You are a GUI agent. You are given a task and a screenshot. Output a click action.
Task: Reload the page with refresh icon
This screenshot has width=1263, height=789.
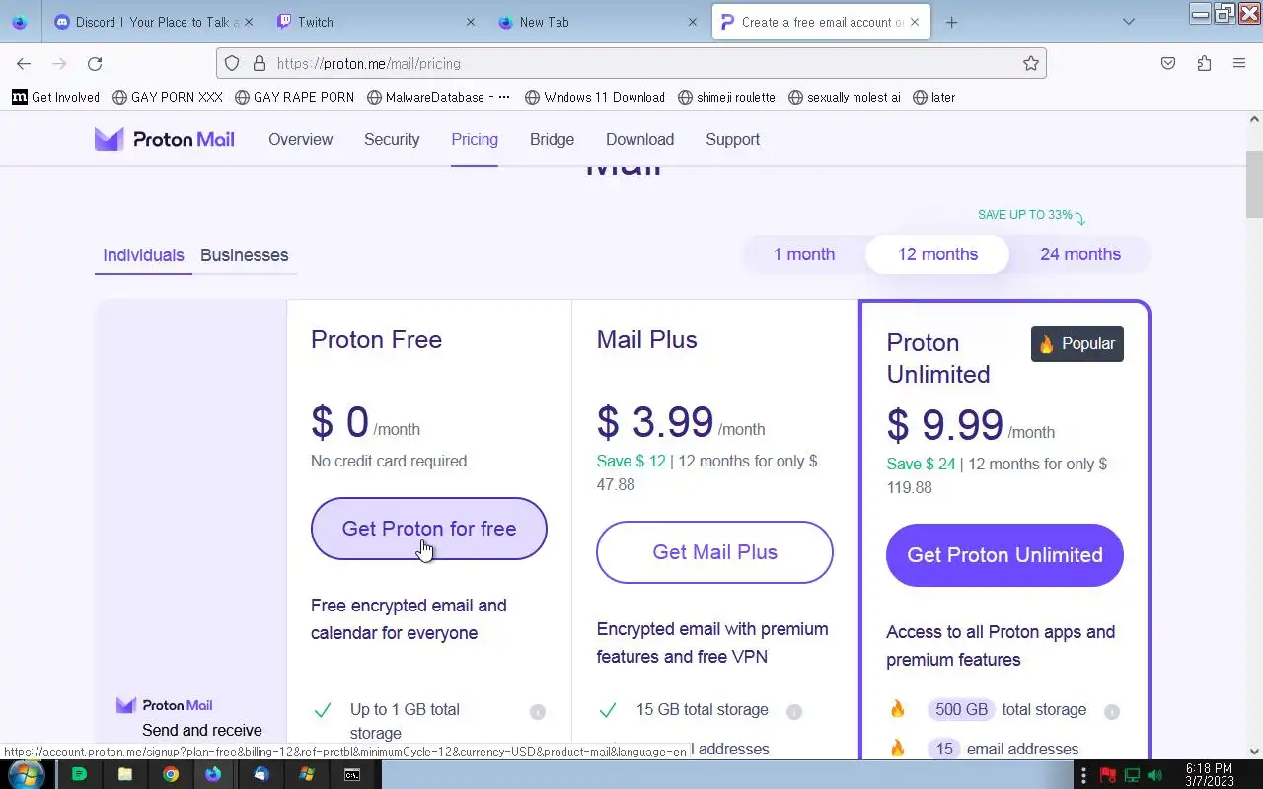point(95,63)
